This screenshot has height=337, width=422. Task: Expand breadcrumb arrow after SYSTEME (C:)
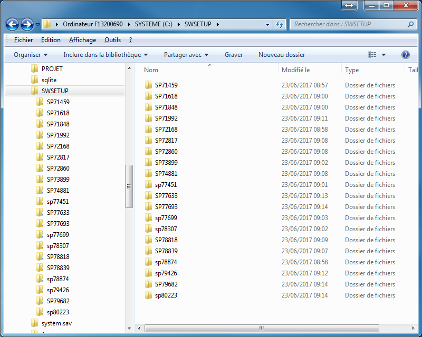pyautogui.click(x=178, y=24)
